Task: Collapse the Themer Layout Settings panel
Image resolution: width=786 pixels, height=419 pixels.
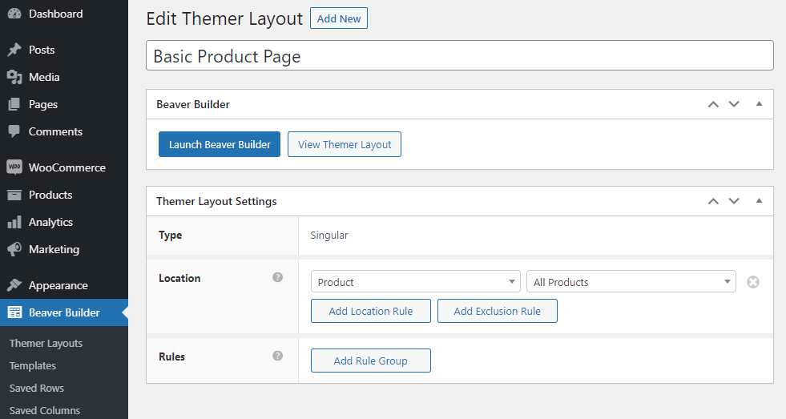Action: tap(759, 200)
